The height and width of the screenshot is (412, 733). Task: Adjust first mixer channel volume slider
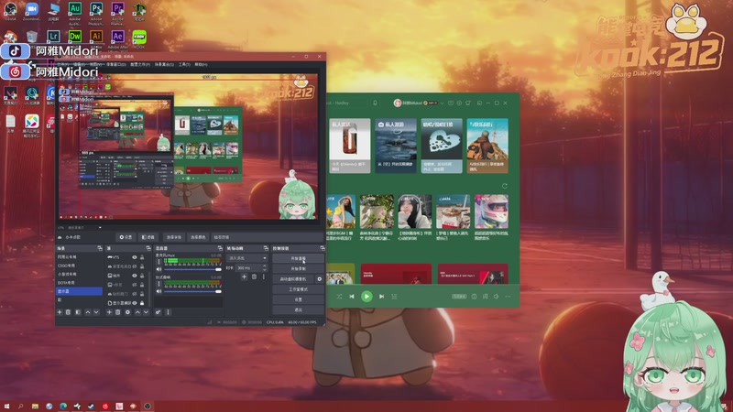point(192,269)
